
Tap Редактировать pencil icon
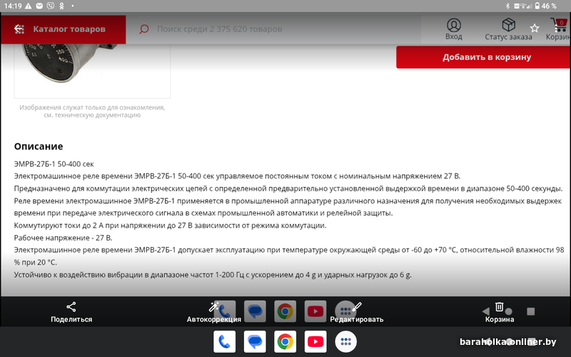pos(356,307)
